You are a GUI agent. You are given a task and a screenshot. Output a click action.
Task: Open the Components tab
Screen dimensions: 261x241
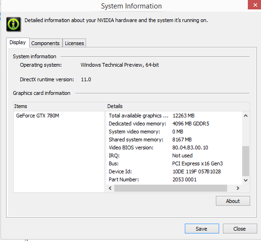coord(45,43)
